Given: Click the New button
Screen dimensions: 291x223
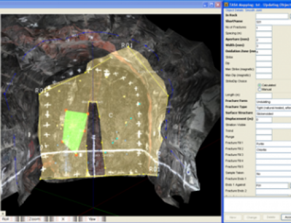Looking at the screenshot, I should (x=233, y=217).
